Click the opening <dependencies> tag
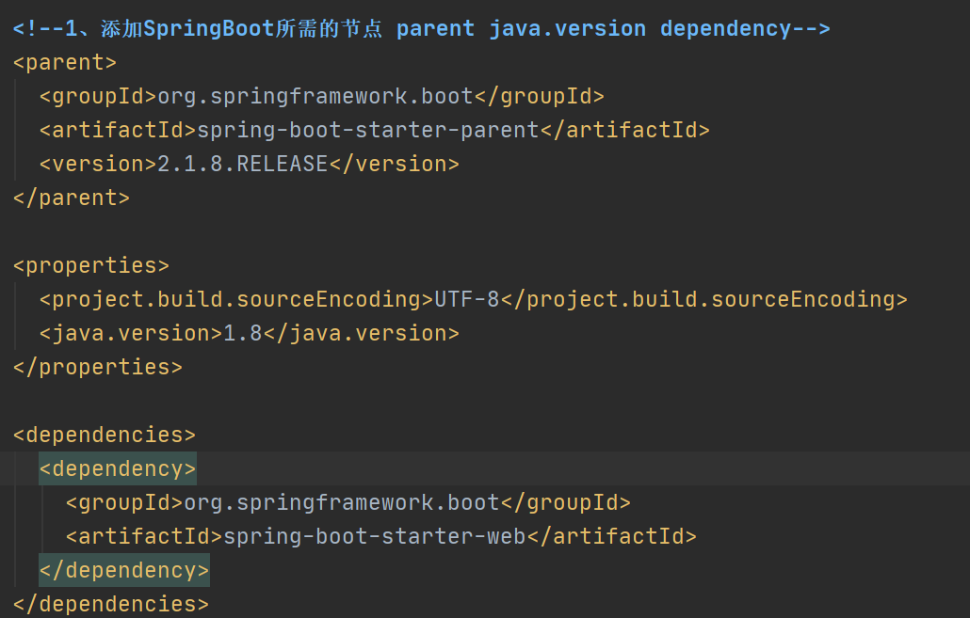The height and width of the screenshot is (618, 970). point(105,436)
